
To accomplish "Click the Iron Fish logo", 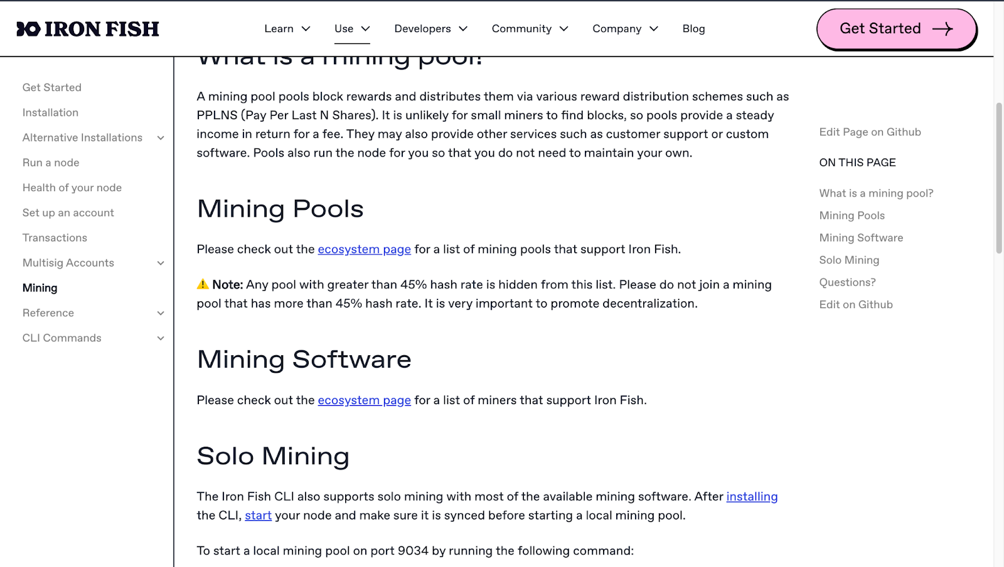I will click(x=87, y=28).
